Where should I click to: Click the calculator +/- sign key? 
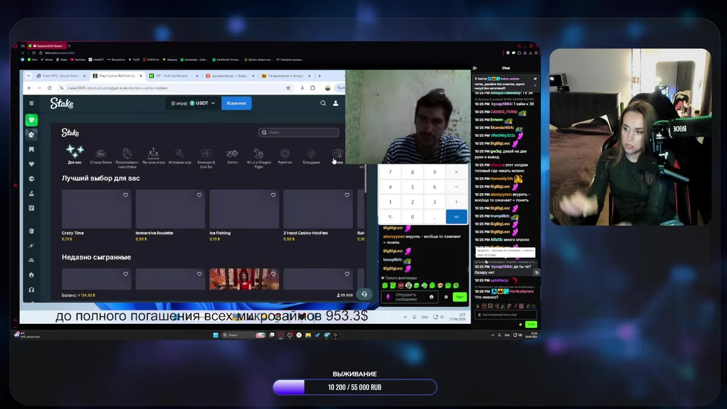[x=390, y=216]
